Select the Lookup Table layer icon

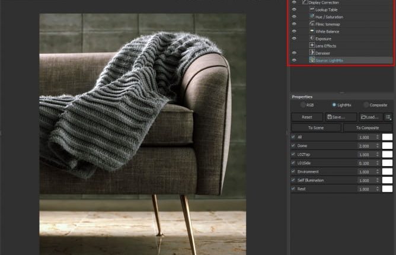pos(312,10)
